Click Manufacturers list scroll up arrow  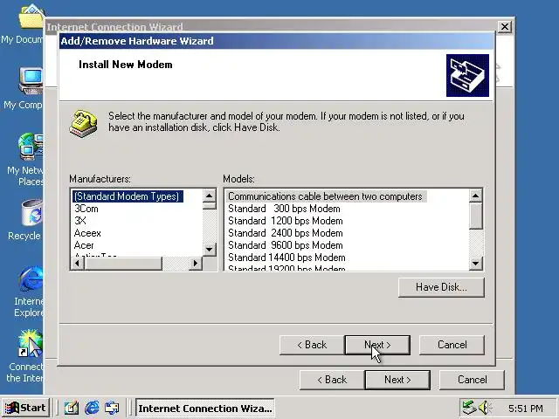click(210, 196)
